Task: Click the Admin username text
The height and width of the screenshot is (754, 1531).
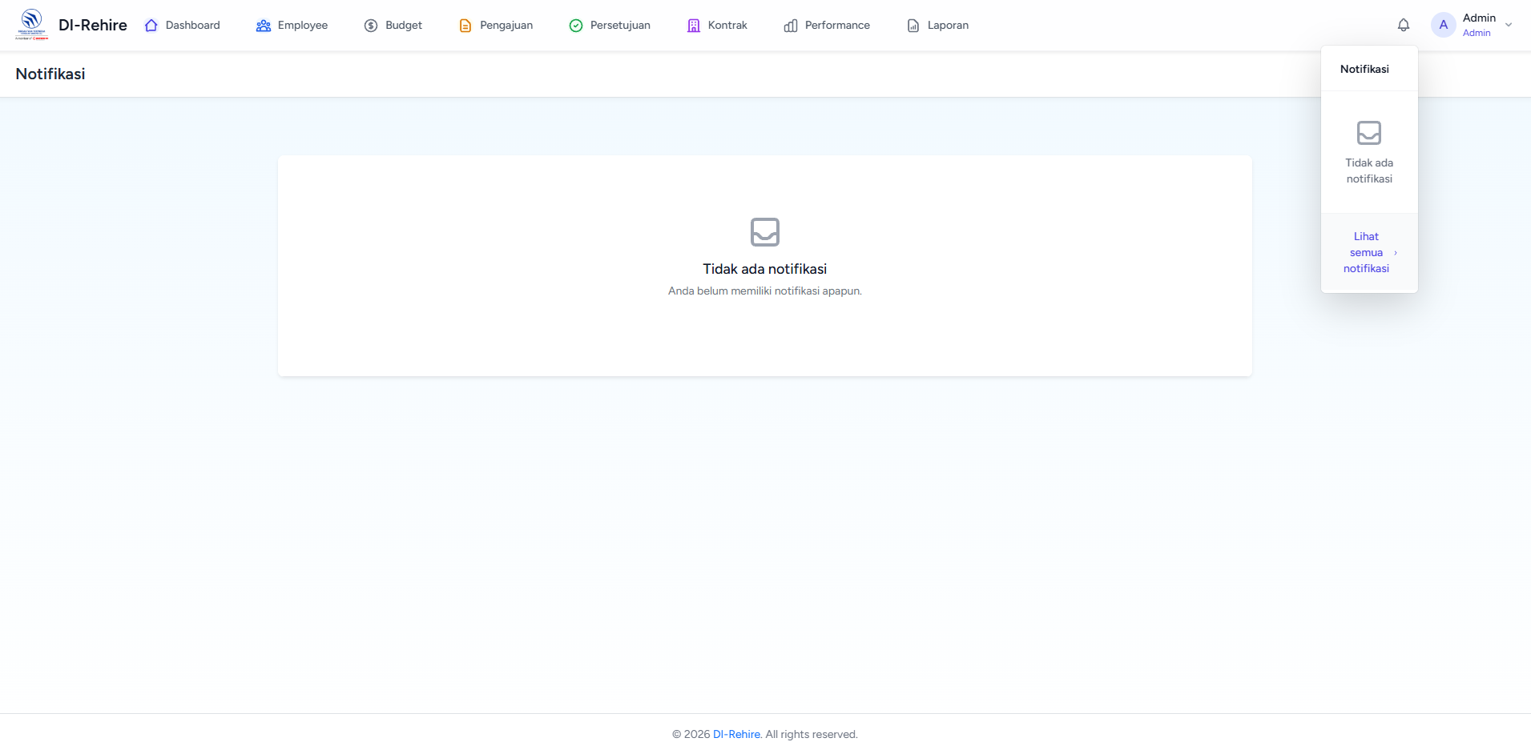Action: tap(1479, 18)
